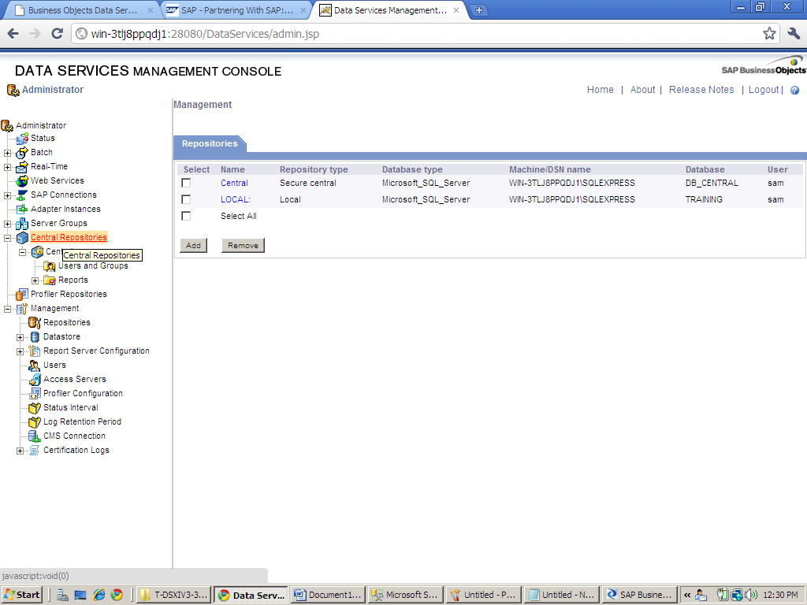Click the Logout link

click(764, 90)
